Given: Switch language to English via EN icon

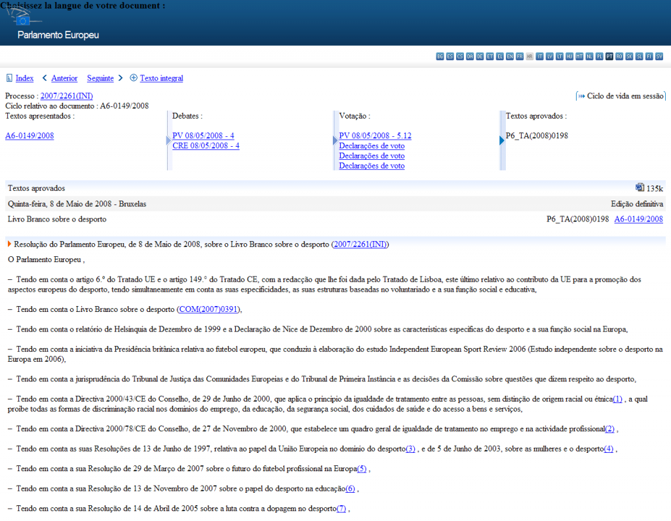Looking at the screenshot, I should (x=510, y=56).
